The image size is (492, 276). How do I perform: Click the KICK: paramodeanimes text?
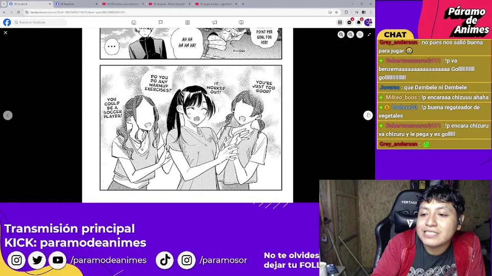[x=75, y=243]
